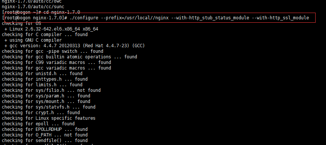This screenshot has height=145, width=326.
Task: Click the O_PATH not found line
Action: 45,135
